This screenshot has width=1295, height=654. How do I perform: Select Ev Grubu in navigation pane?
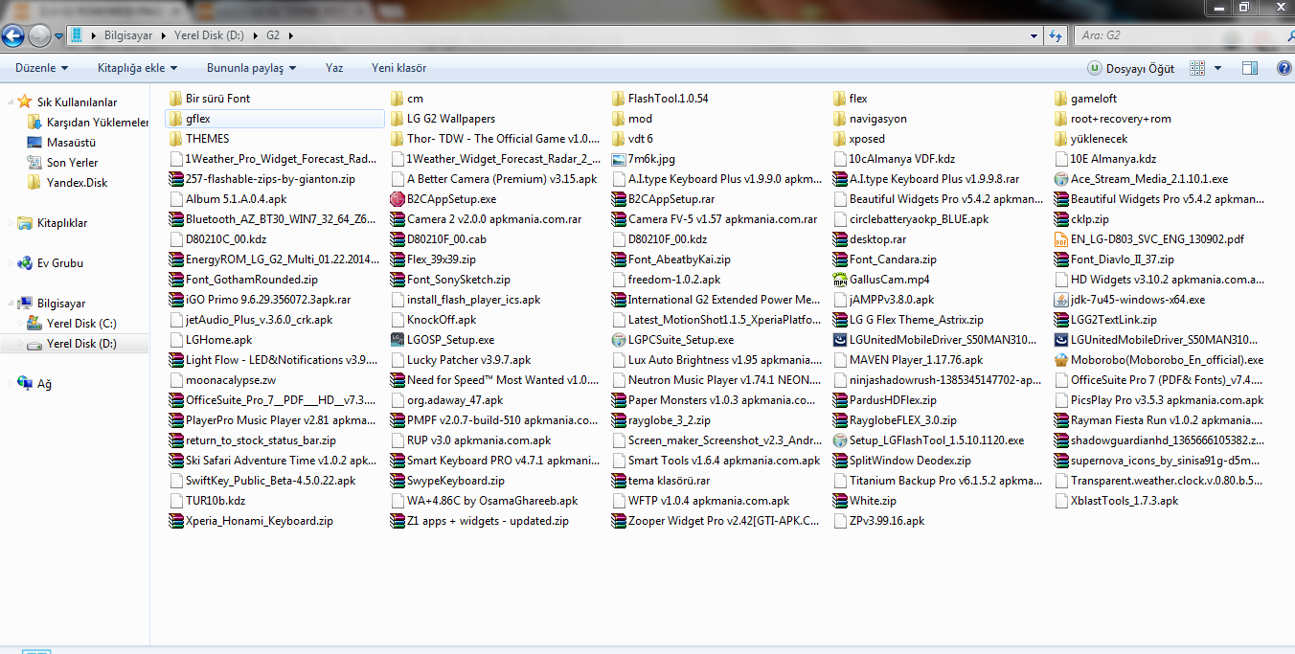tap(60, 263)
